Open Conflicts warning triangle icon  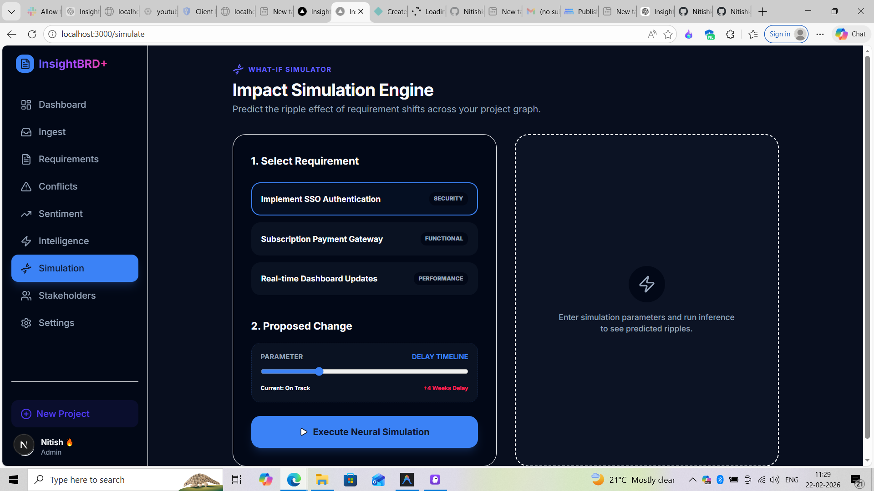point(26,186)
